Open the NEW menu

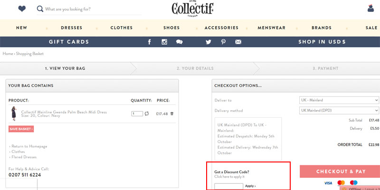[x=21, y=28]
